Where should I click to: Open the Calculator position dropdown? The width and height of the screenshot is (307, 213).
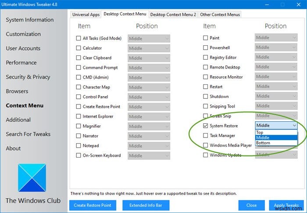point(149,48)
